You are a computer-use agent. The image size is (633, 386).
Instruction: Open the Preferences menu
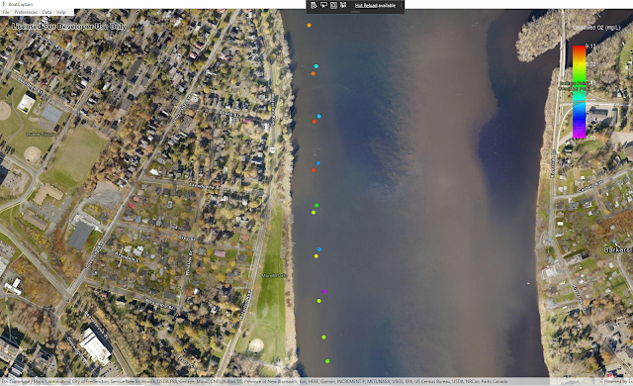click(26, 12)
